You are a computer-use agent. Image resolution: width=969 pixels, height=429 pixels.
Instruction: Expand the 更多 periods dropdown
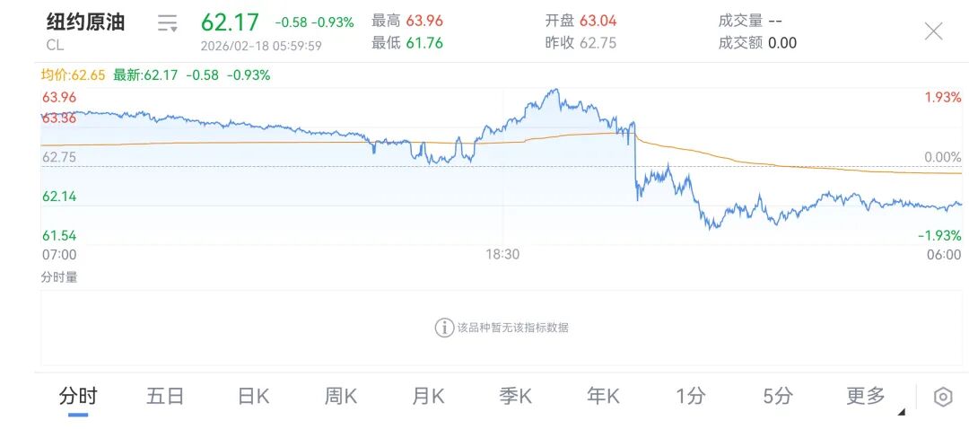(868, 396)
